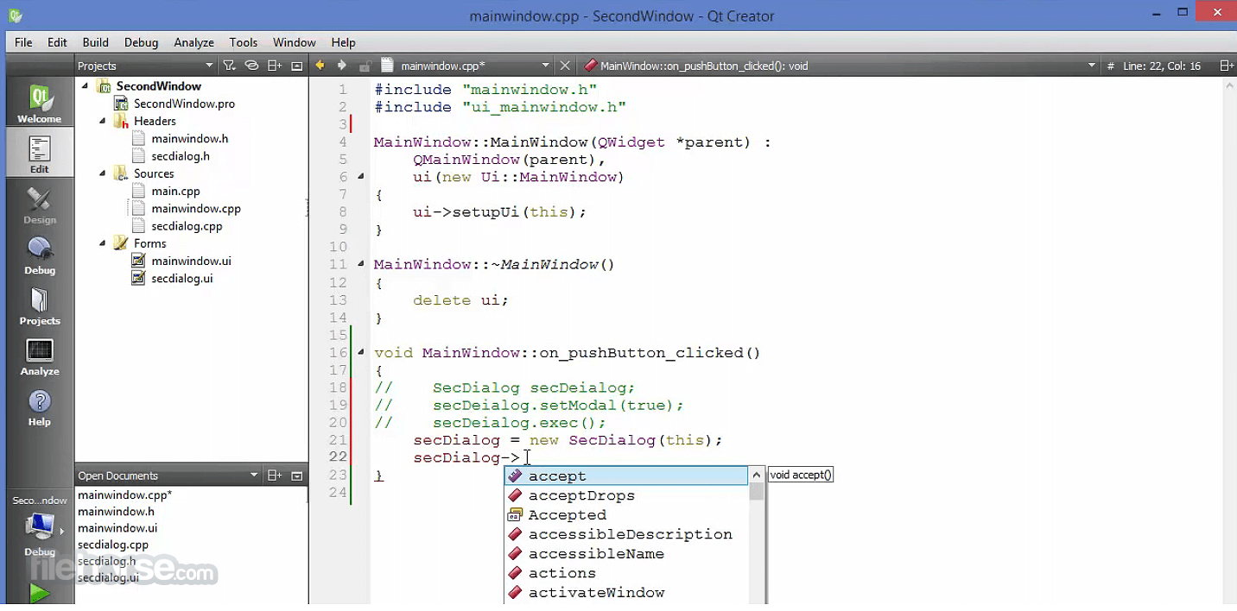Screen dimensions: 1237x611
Task: Open Debug mode in mode sidebar
Action: coord(39,255)
